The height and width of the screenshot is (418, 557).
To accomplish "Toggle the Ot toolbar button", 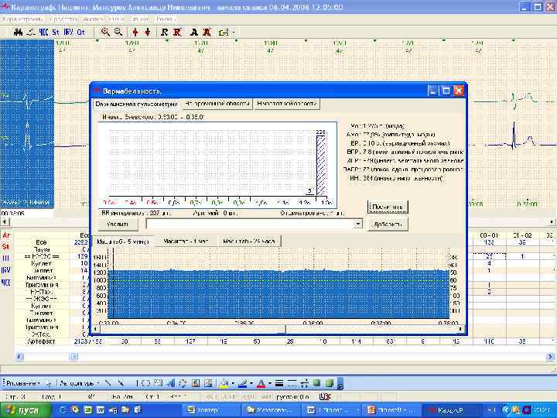I will 80,32.
